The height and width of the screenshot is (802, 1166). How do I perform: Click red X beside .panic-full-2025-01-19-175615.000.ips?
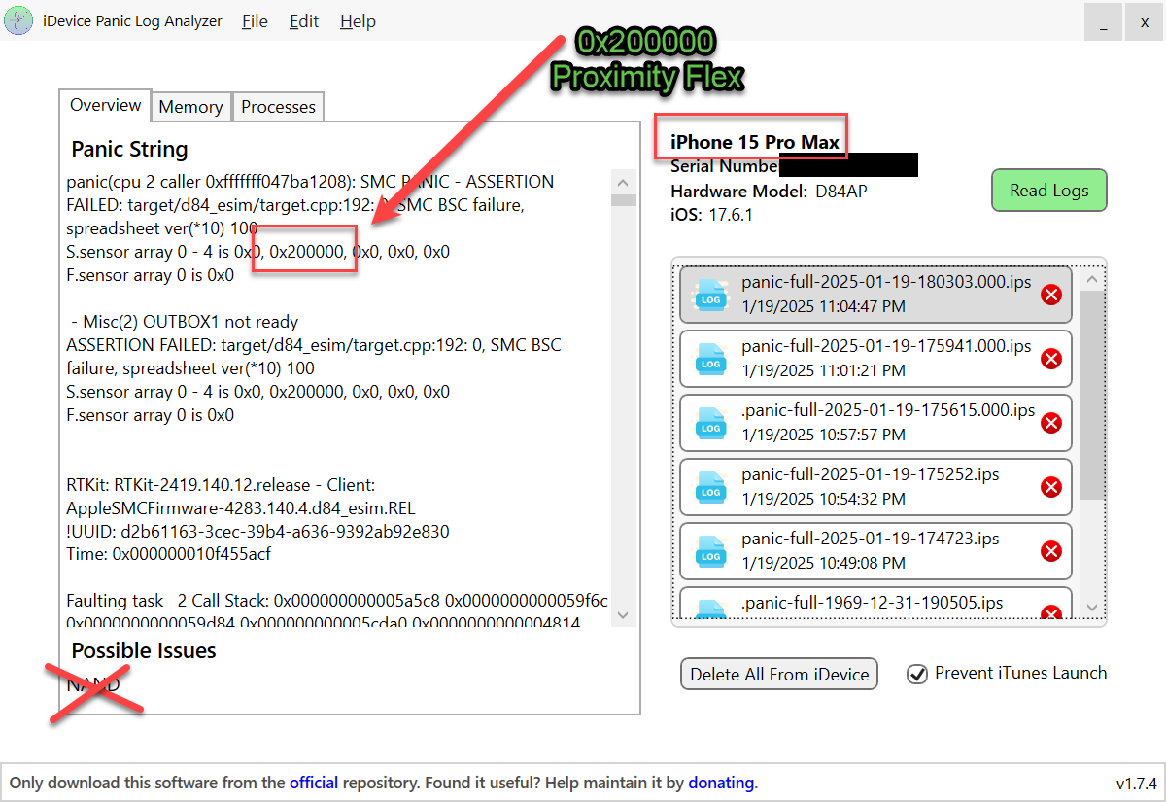[1050, 423]
